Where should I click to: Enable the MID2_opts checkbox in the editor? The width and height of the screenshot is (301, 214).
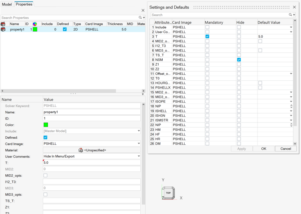click(45, 176)
